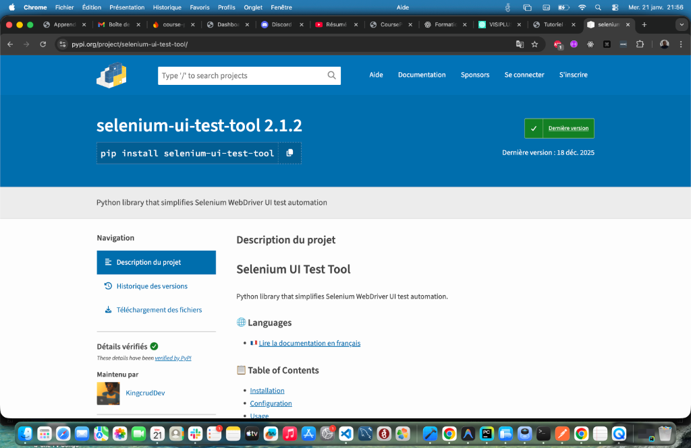Image resolution: width=691 pixels, height=448 pixels.
Task: Click the globe icon next to Languages heading
Action: tap(241, 322)
